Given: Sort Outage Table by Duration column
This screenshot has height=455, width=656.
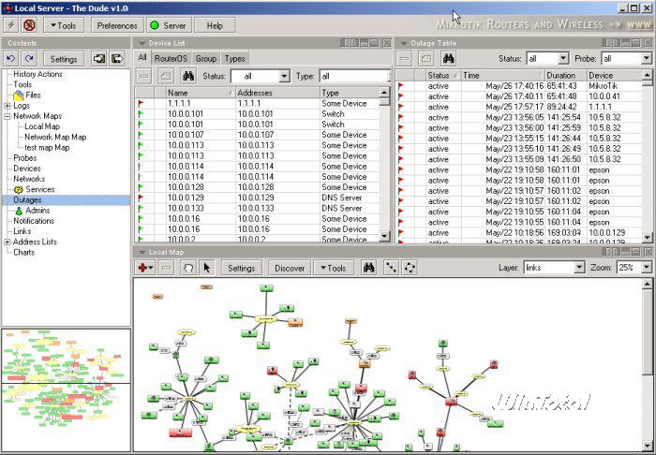Looking at the screenshot, I should pyautogui.click(x=566, y=76).
